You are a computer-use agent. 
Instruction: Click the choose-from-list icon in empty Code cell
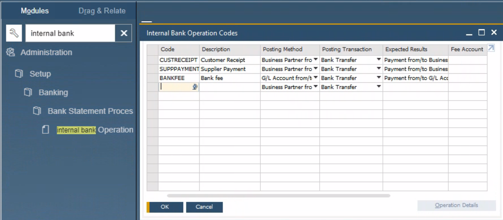click(x=195, y=87)
